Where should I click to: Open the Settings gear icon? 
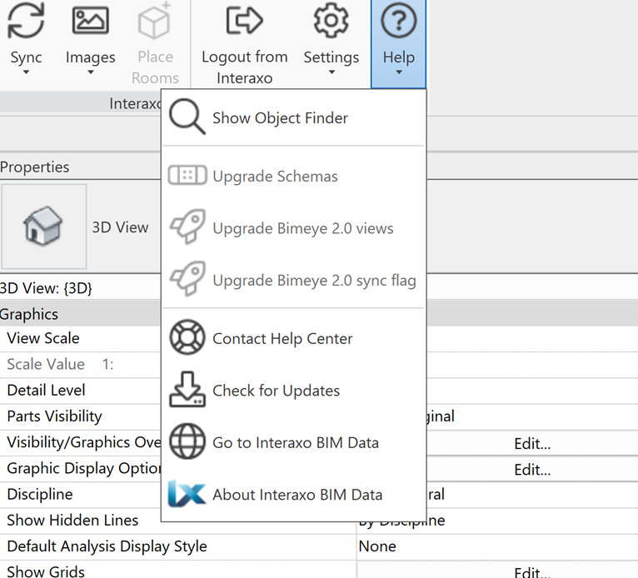click(331, 20)
